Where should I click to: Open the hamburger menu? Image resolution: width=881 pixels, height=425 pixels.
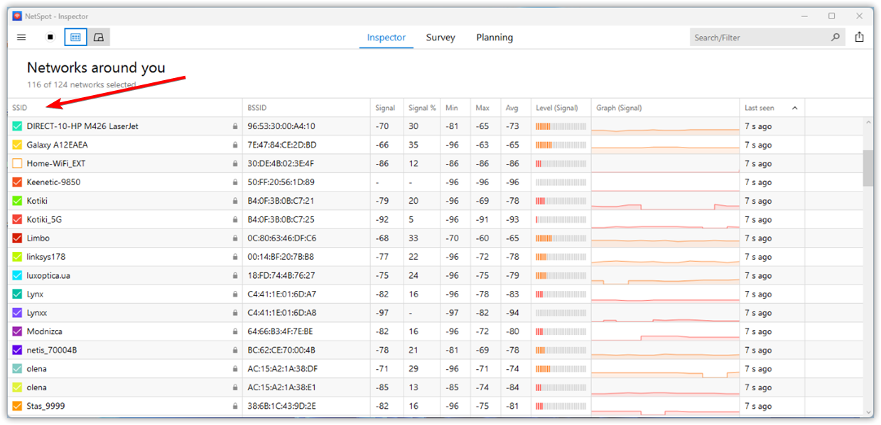[x=21, y=37]
